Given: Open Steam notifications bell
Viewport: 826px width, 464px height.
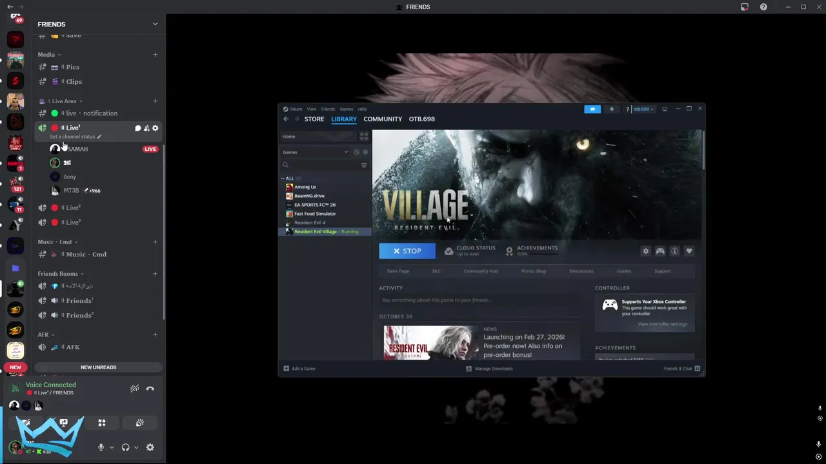Looking at the screenshot, I should click(612, 109).
